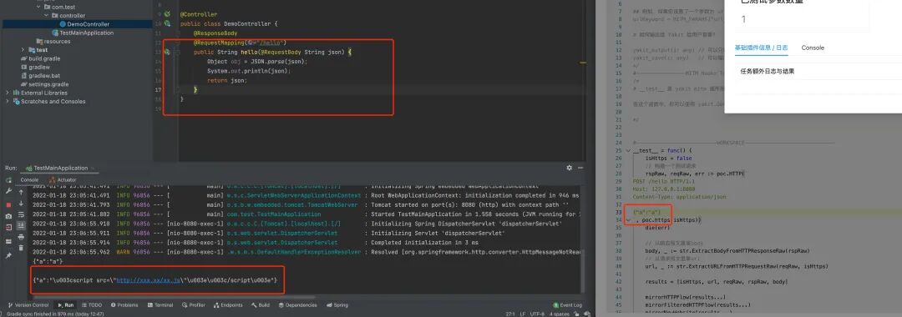
Task: Clear console with trash icon
Action: pyautogui.click(x=21, y=248)
